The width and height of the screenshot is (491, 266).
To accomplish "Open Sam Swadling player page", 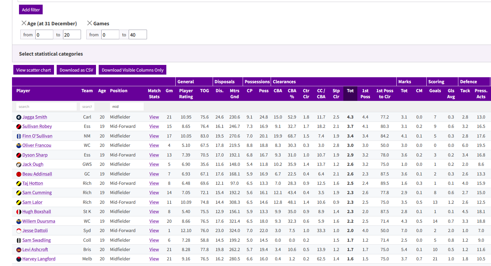I will (36, 240).
